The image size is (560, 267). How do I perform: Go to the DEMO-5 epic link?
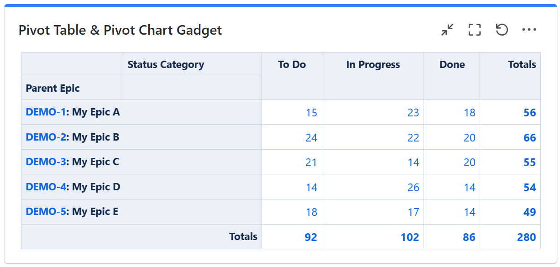pyautogui.click(x=46, y=212)
